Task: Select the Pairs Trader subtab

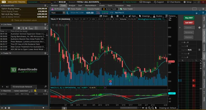Action: 126,9
